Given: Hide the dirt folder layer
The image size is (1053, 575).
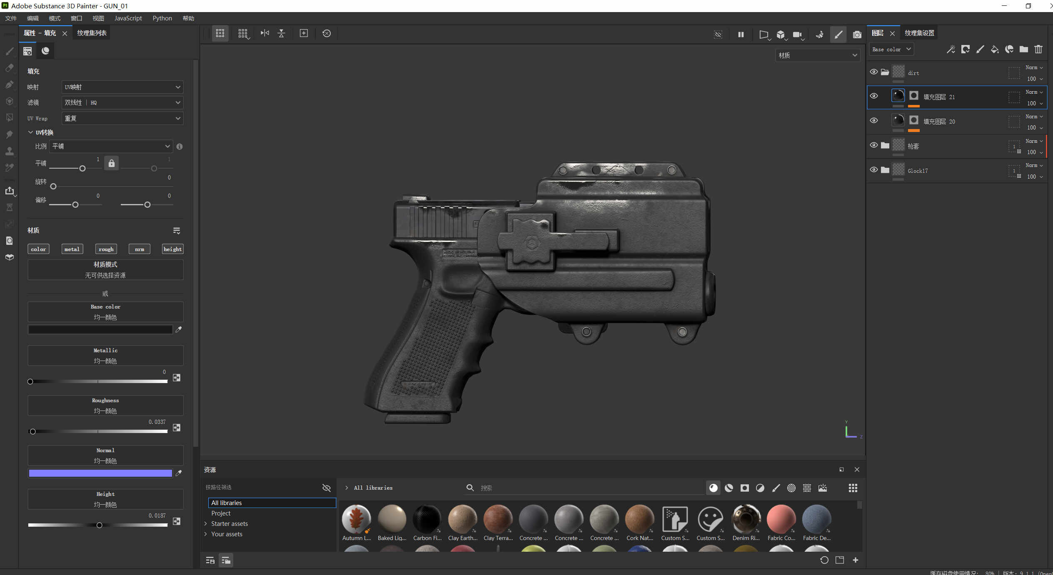Looking at the screenshot, I should [x=874, y=72].
